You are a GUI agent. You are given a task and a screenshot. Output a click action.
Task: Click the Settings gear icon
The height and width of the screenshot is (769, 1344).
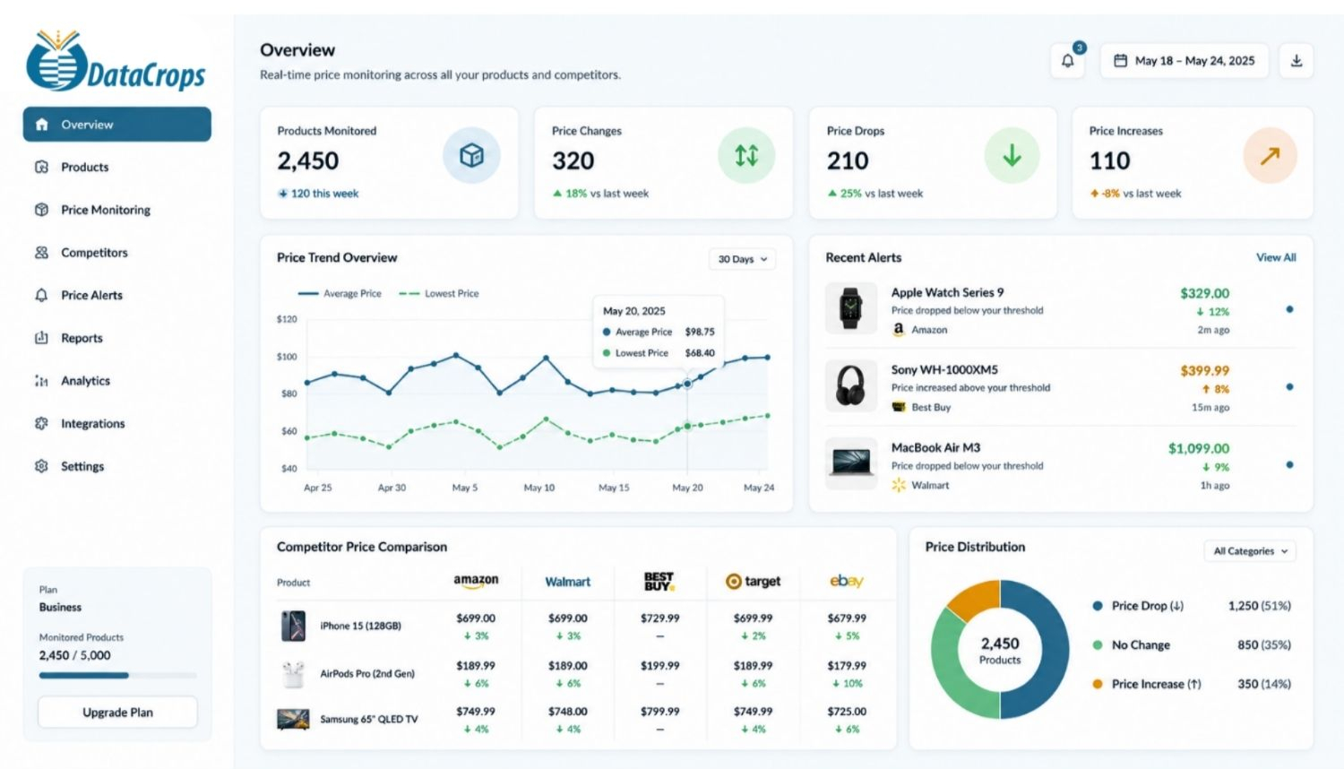point(41,466)
